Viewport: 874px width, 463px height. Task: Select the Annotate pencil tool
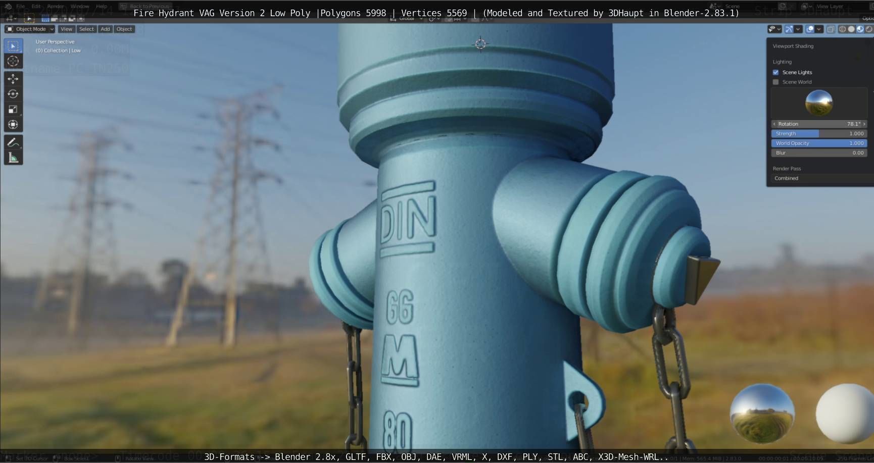coord(13,142)
